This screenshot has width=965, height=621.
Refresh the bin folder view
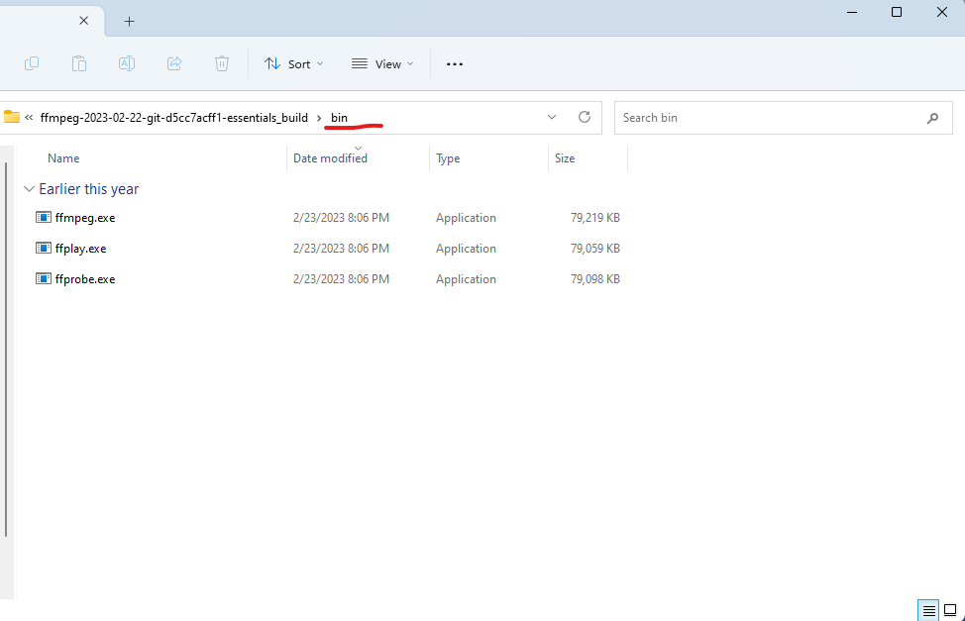(x=585, y=117)
